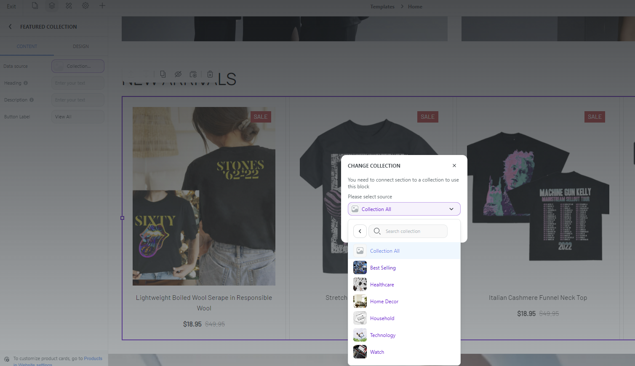Click the Technology collection thumbnail
This screenshot has height=366, width=635.
click(x=360, y=335)
